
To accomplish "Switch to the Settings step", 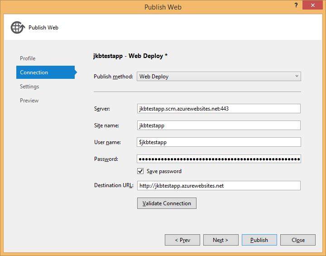I will point(29,87).
